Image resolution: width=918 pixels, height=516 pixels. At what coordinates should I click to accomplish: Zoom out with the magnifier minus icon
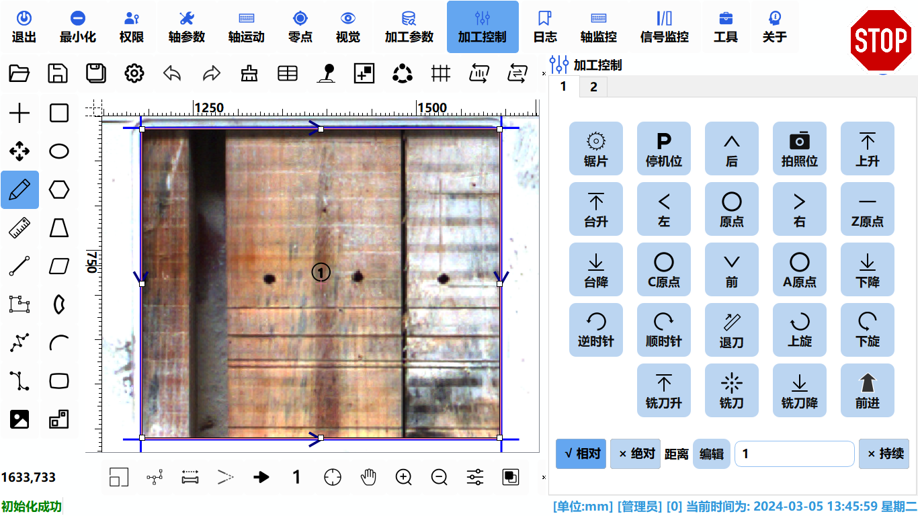[x=440, y=478]
